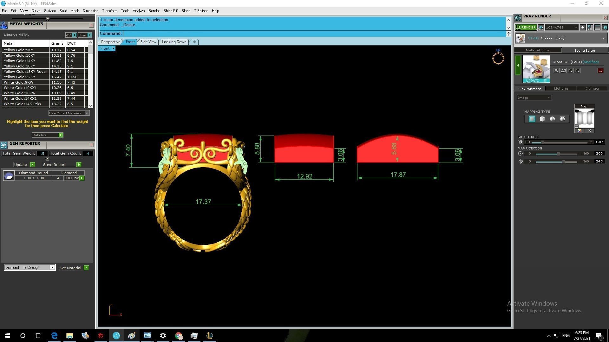Click UPDATE under the scene preview thumbnail
The width and height of the screenshot is (609, 342).
pos(536,81)
